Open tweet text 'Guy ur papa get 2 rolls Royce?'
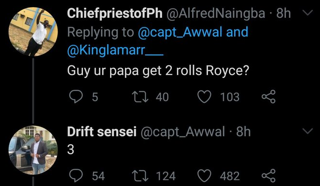Image resolution: width=320 pixels, height=186 pixels. (x=158, y=71)
